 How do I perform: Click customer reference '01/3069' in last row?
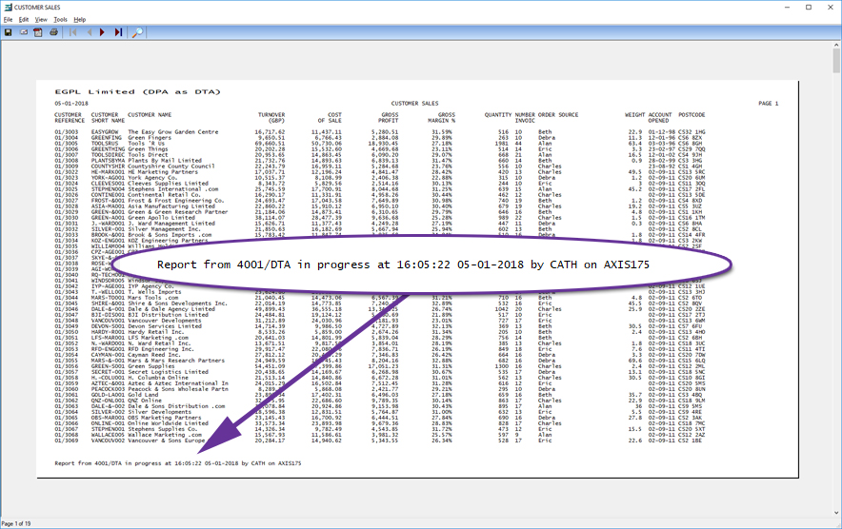(x=66, y=441)
